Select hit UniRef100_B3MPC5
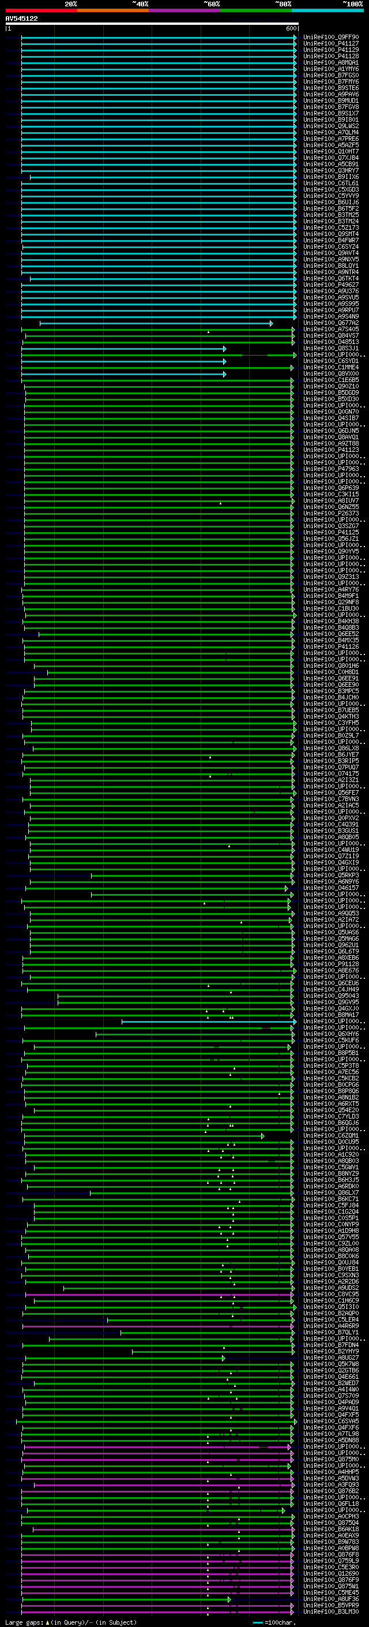This screenshot has height=1627, width=369. pyautogui.click(x=330, y=691)
